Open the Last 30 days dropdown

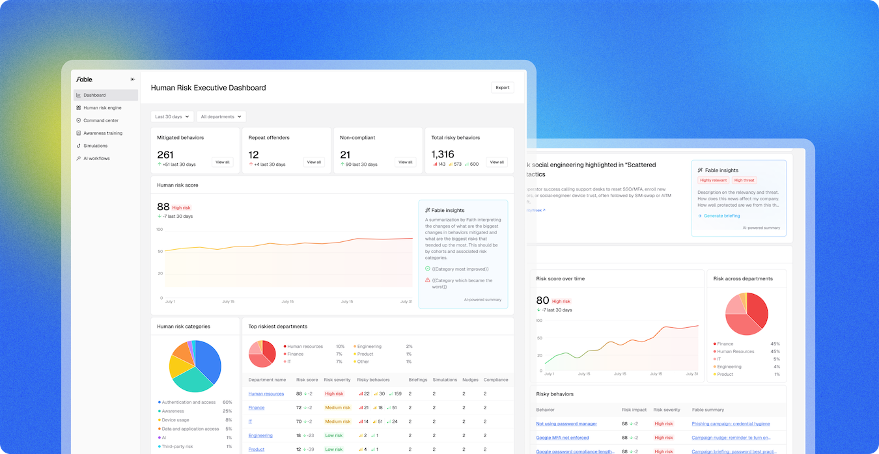(172, 116)
